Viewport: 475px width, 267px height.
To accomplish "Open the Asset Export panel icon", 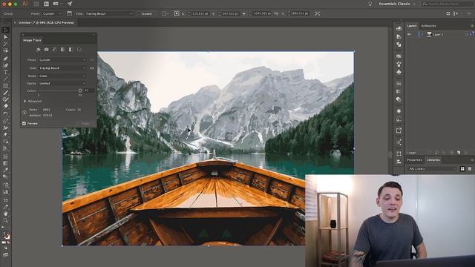I will [399, 131].
